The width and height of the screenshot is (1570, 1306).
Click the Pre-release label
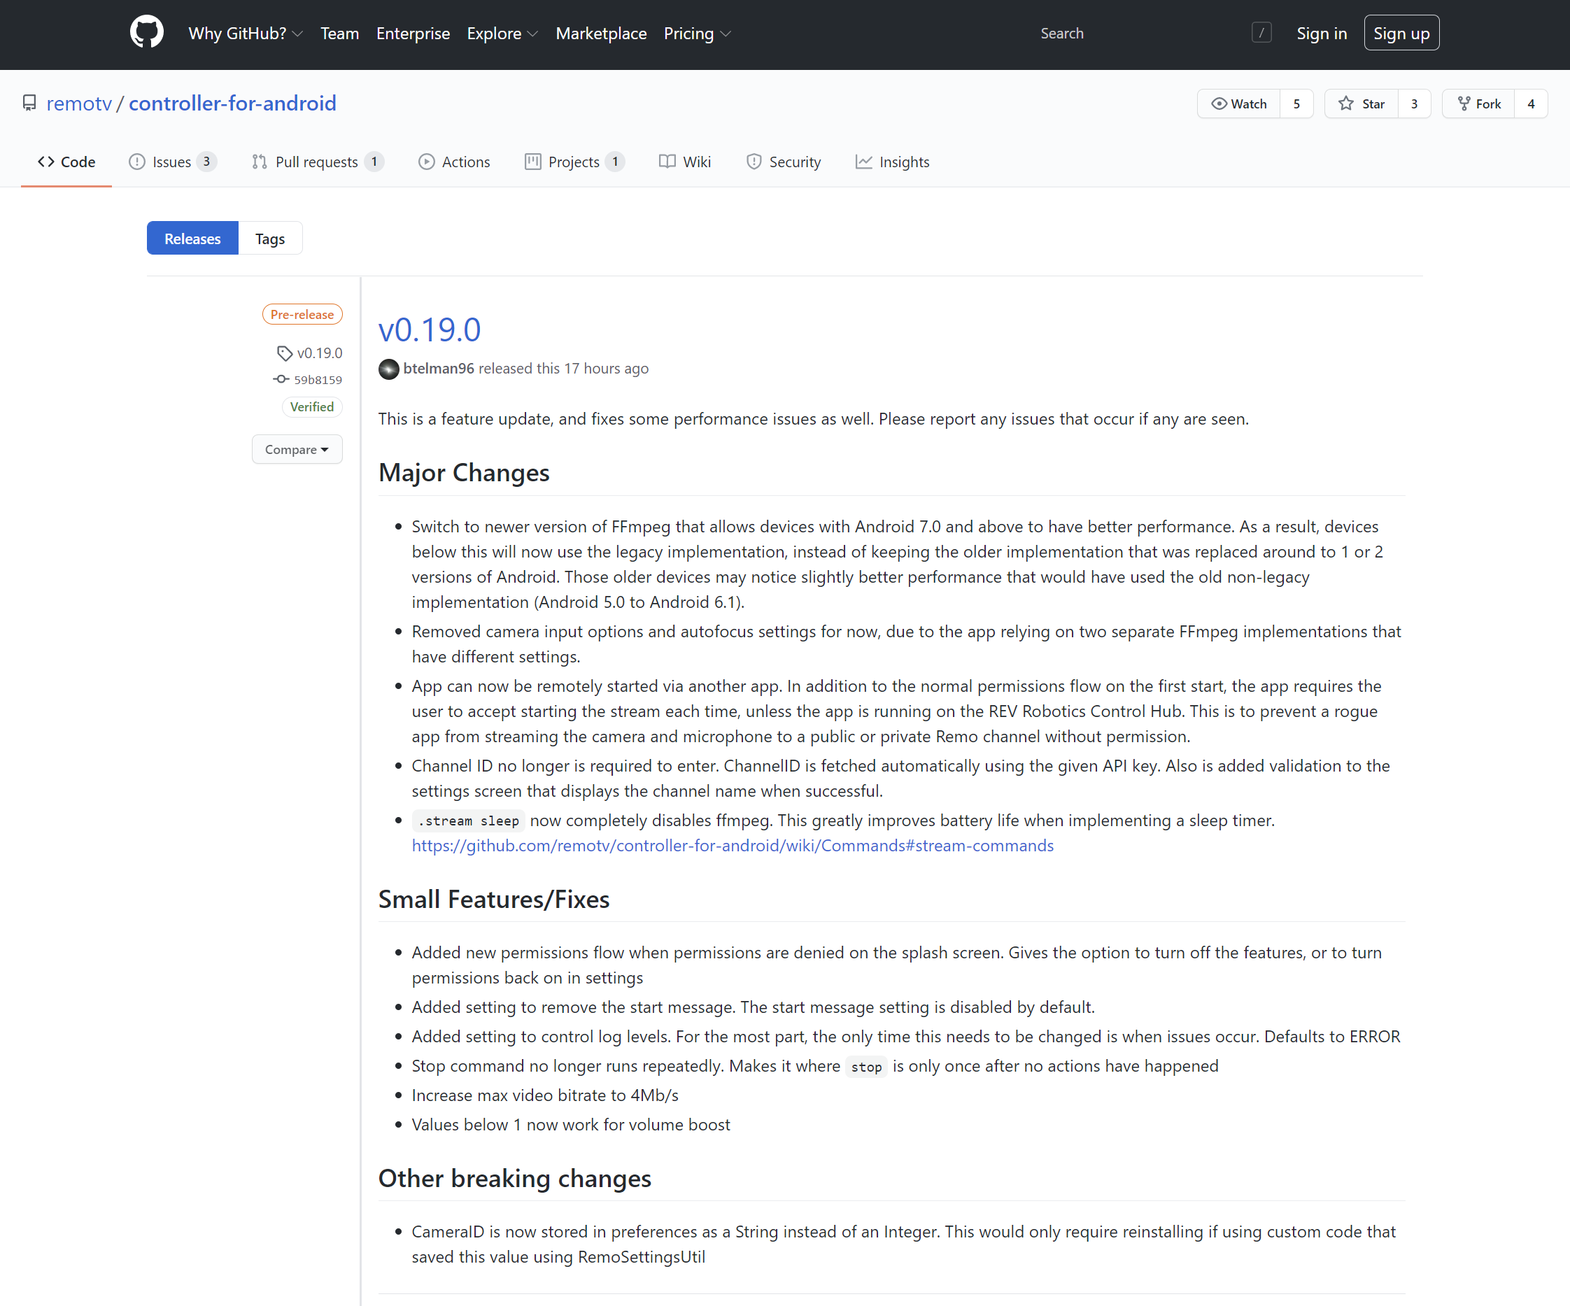pos(302,315)
